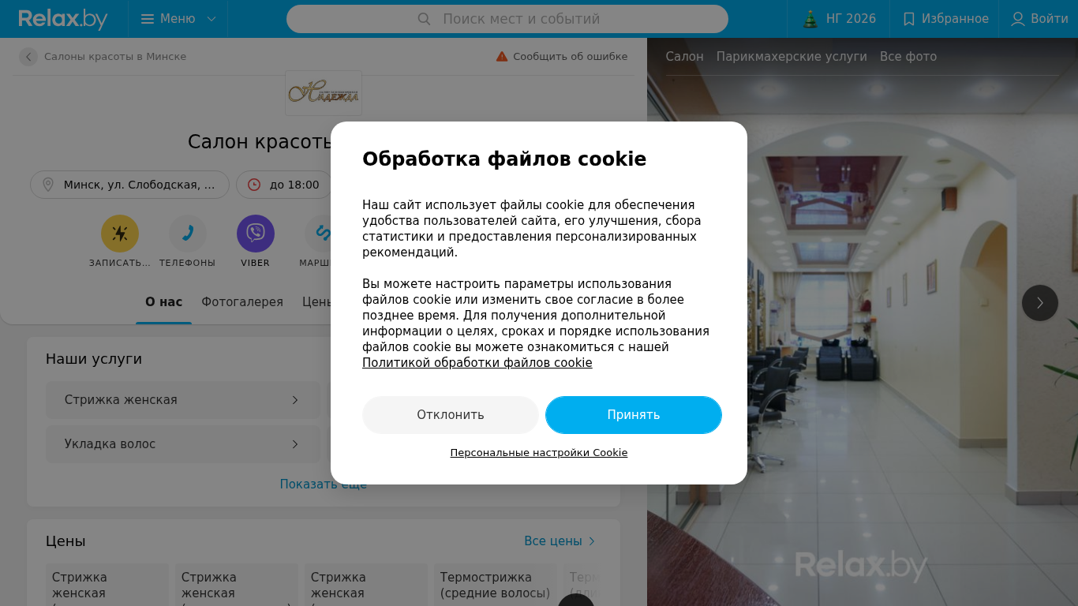Click the Relax.by logo
The height and width of the screenshot is (606, 1078).
coord(63,19)
